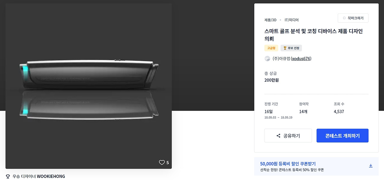Toggle the 북마크하기 bookmark checkbox

(344, 18)
